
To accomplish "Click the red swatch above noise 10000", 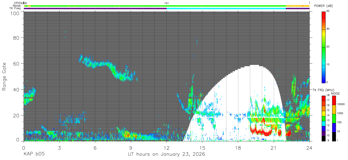I will click(x=334, y=100).
